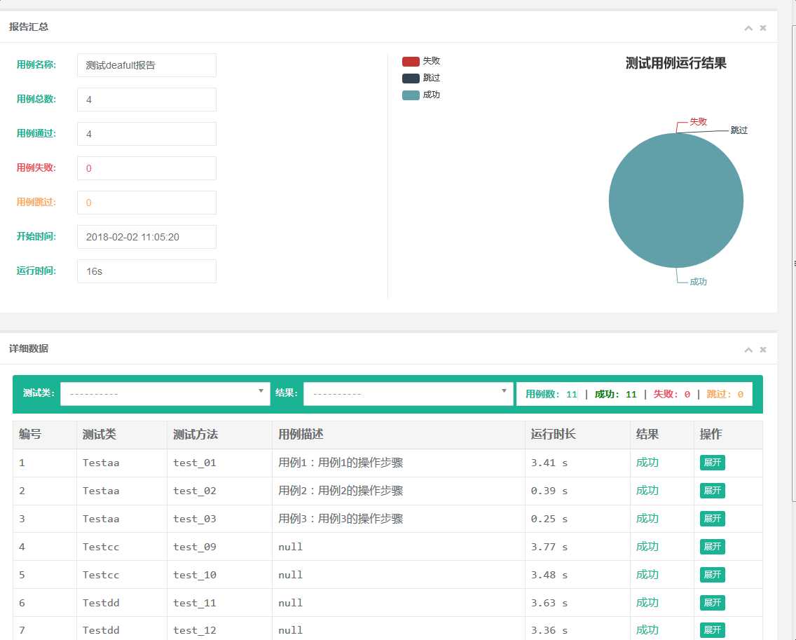Select description 用例2：用例2的操作步骤
Screen dimensions: 796x640
click(x=341, y=491)
